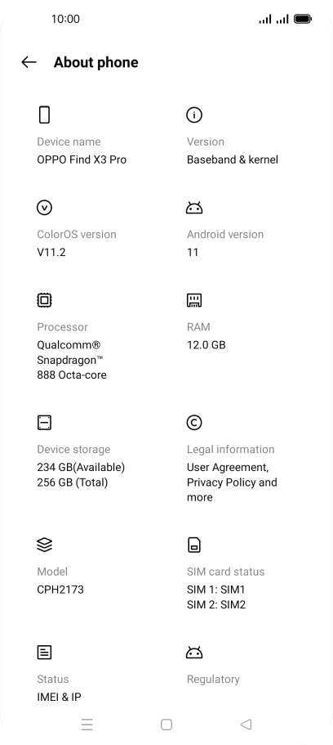This screenshot has width=333, height=745.
Task: Tap the ColorOS version circle icon
Action: point(45,208)
